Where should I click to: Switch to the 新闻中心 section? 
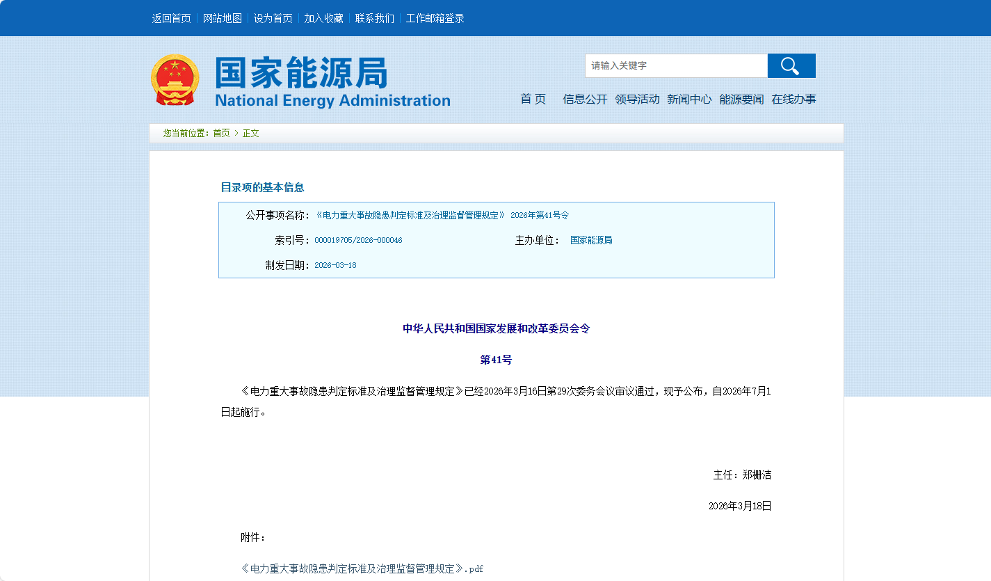(x=689, y=100)
